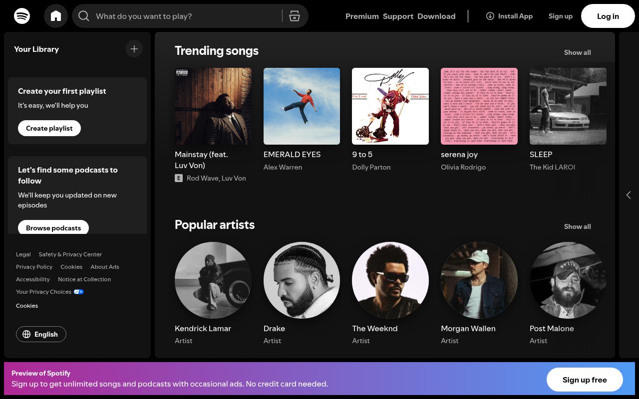Open Morgan Wallen's artist photo
Screen dimensions: 639x399
click(x=479, y=280)
